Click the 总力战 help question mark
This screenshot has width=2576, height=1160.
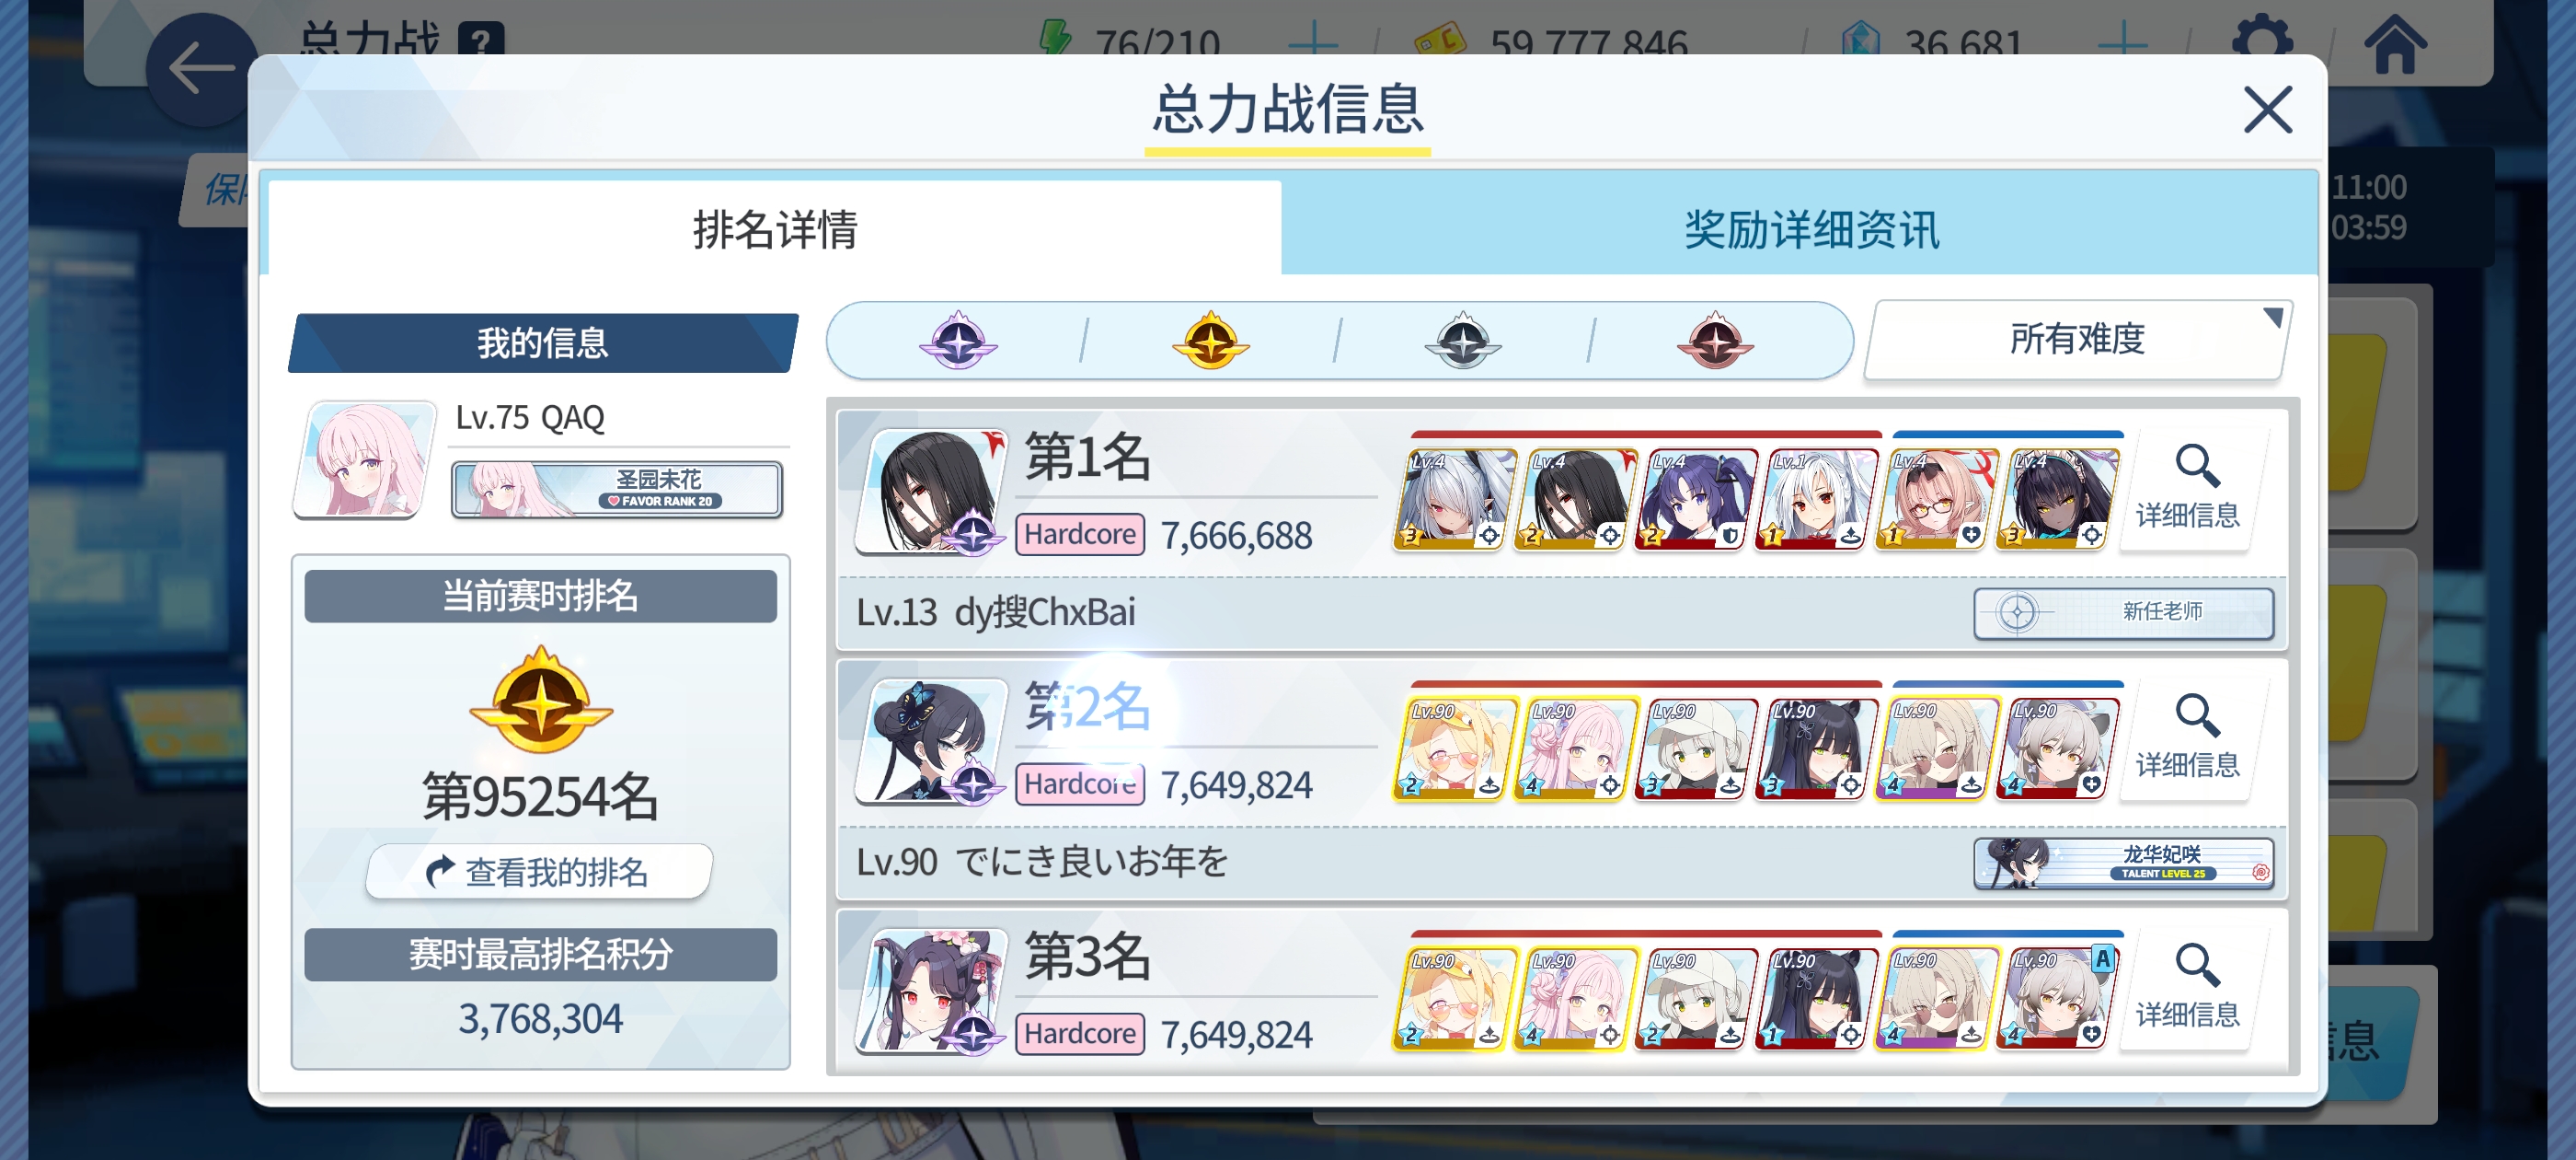click(x=481, y=42)
